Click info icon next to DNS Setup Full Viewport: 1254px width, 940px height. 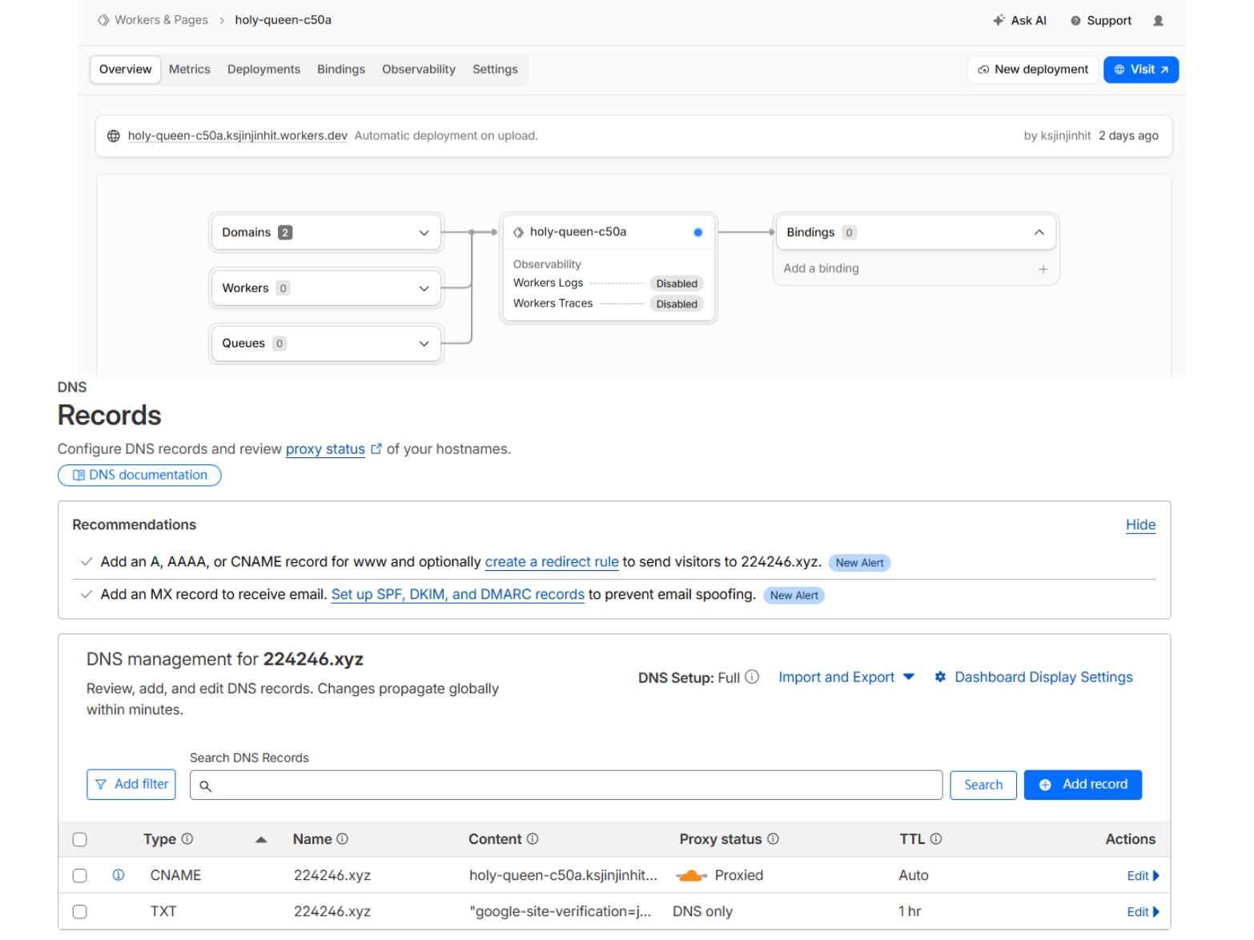(752, 677)
